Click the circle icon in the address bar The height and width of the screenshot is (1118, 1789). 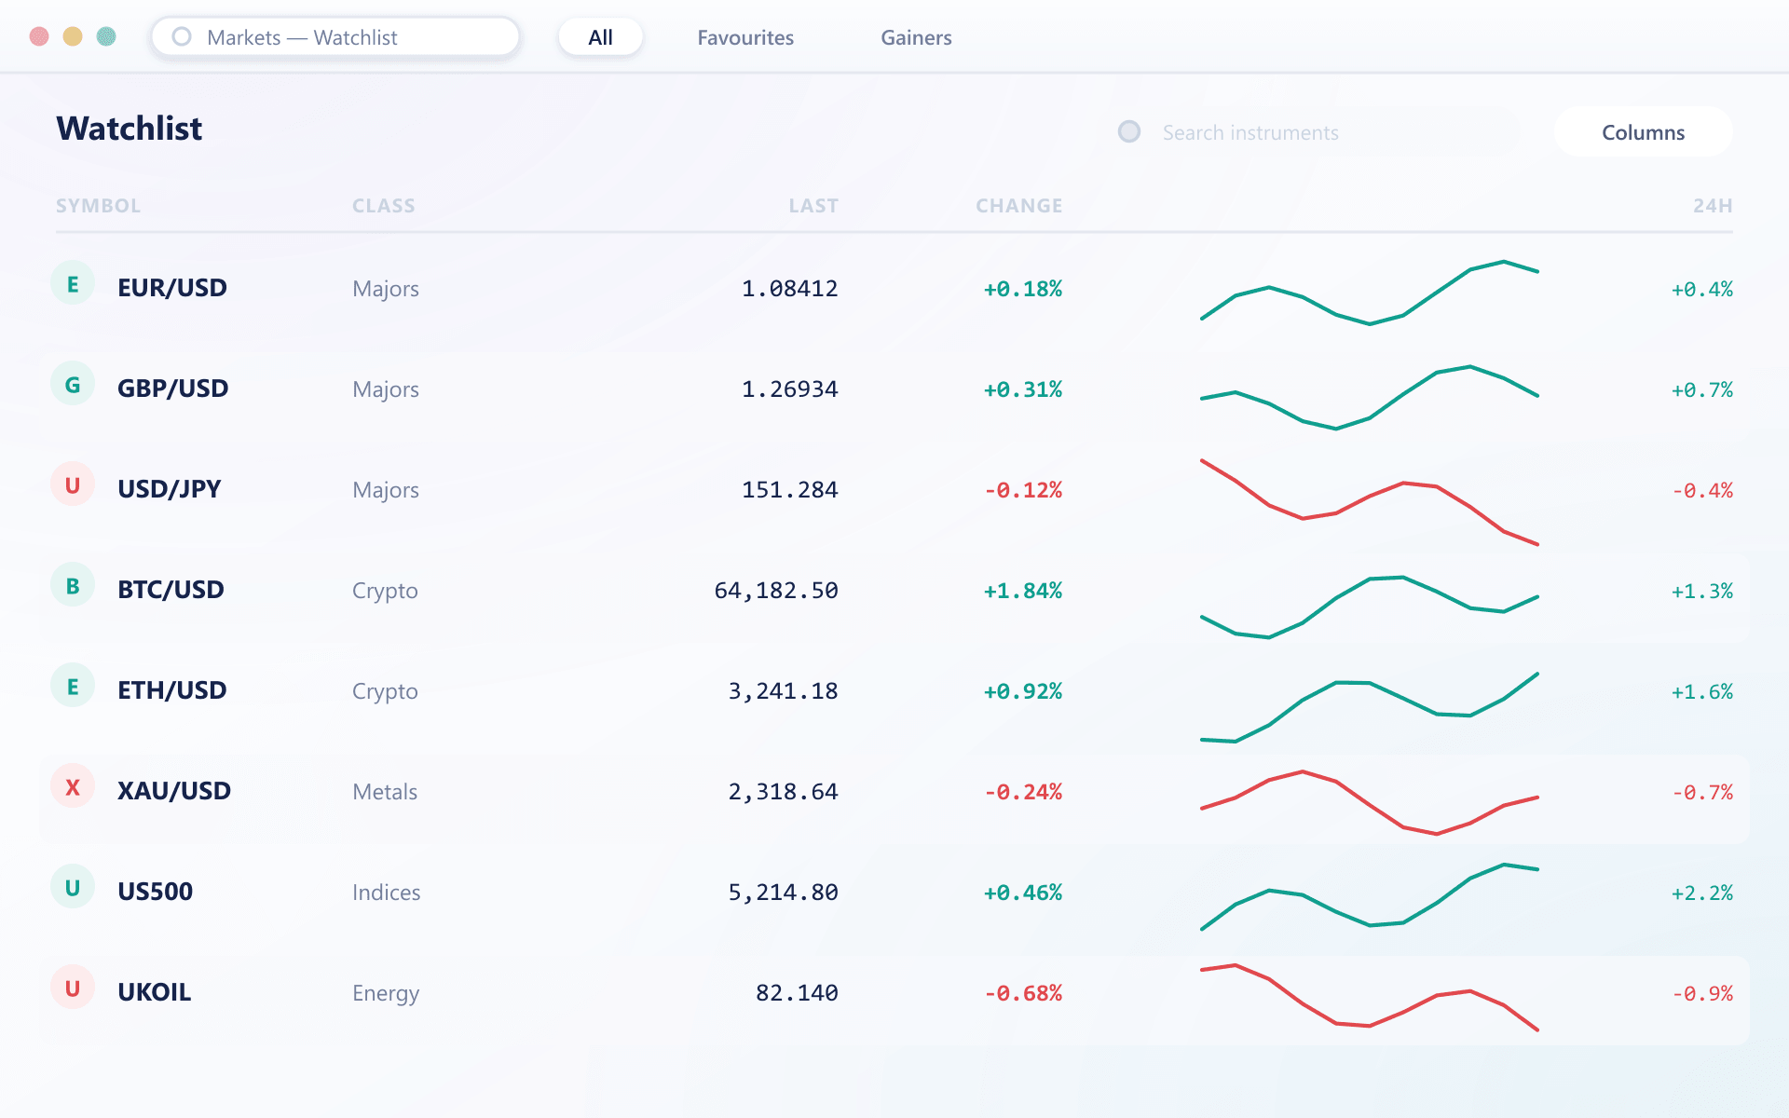click(182, 36)
